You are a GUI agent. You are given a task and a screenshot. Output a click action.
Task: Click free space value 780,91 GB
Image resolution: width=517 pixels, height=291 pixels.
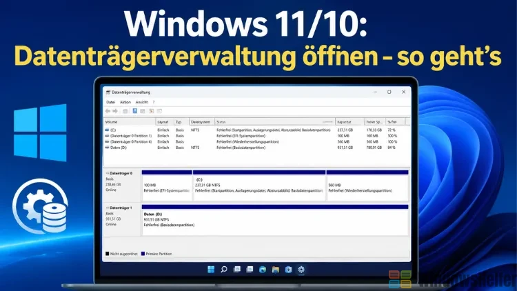[374, 148]
